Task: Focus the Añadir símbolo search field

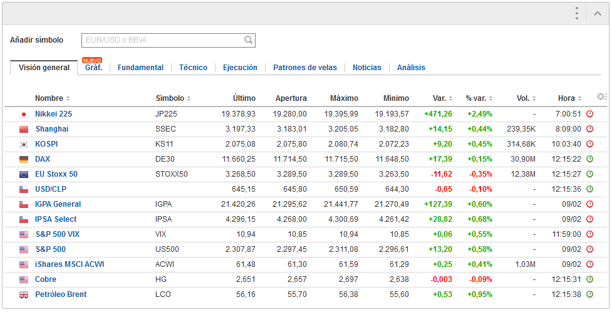Action: (169, 40)
